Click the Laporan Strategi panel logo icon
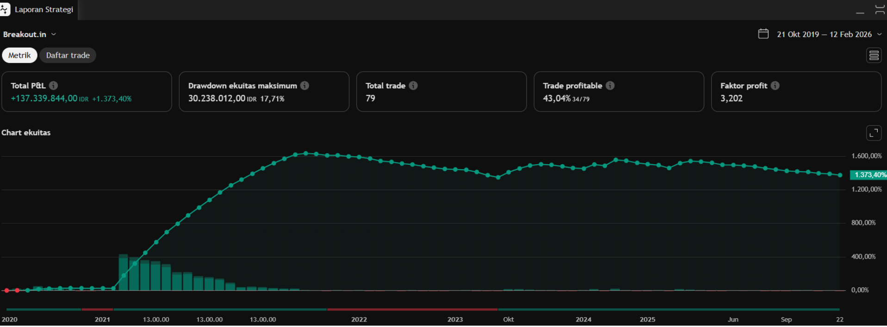 tap(5, 9)
